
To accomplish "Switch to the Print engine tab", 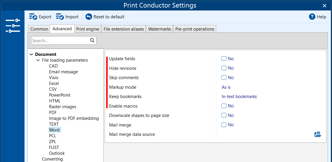I will pyautogui.click(x=88, y=29).
